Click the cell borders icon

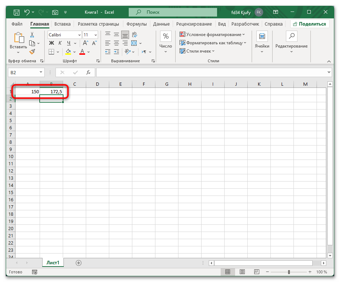tap(52, 52)
